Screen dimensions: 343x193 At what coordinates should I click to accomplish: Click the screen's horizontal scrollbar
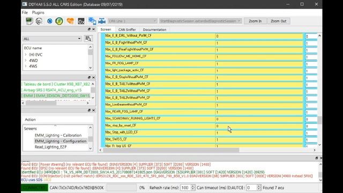pyautogui.click(x=171, y=150)
